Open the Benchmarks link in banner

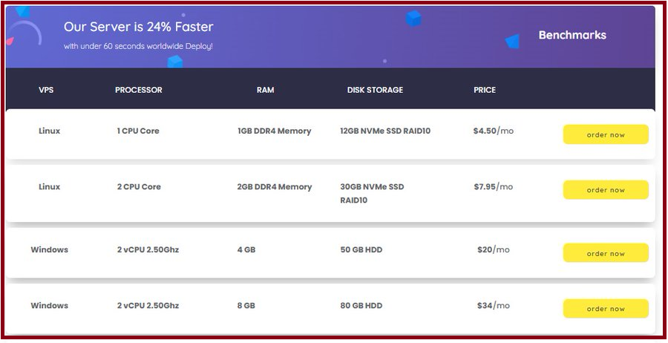point(572,35)
